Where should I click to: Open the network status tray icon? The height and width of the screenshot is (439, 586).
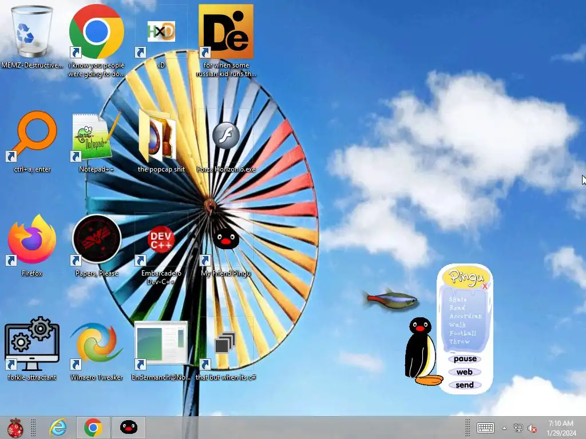coord(518,428)
